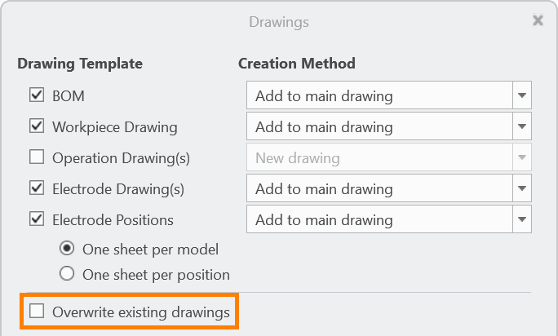Click the Electrode Drawing(s) creation method arrow
This screenshot has width=558, height=336.
click(x=522, y=188)
